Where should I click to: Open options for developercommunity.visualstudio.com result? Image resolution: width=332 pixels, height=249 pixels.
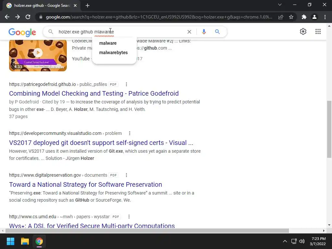(130, 133)
